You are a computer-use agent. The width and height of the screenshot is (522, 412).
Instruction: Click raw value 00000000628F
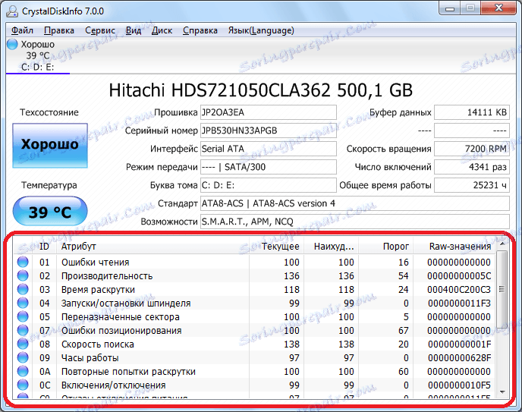click(459, 358)
